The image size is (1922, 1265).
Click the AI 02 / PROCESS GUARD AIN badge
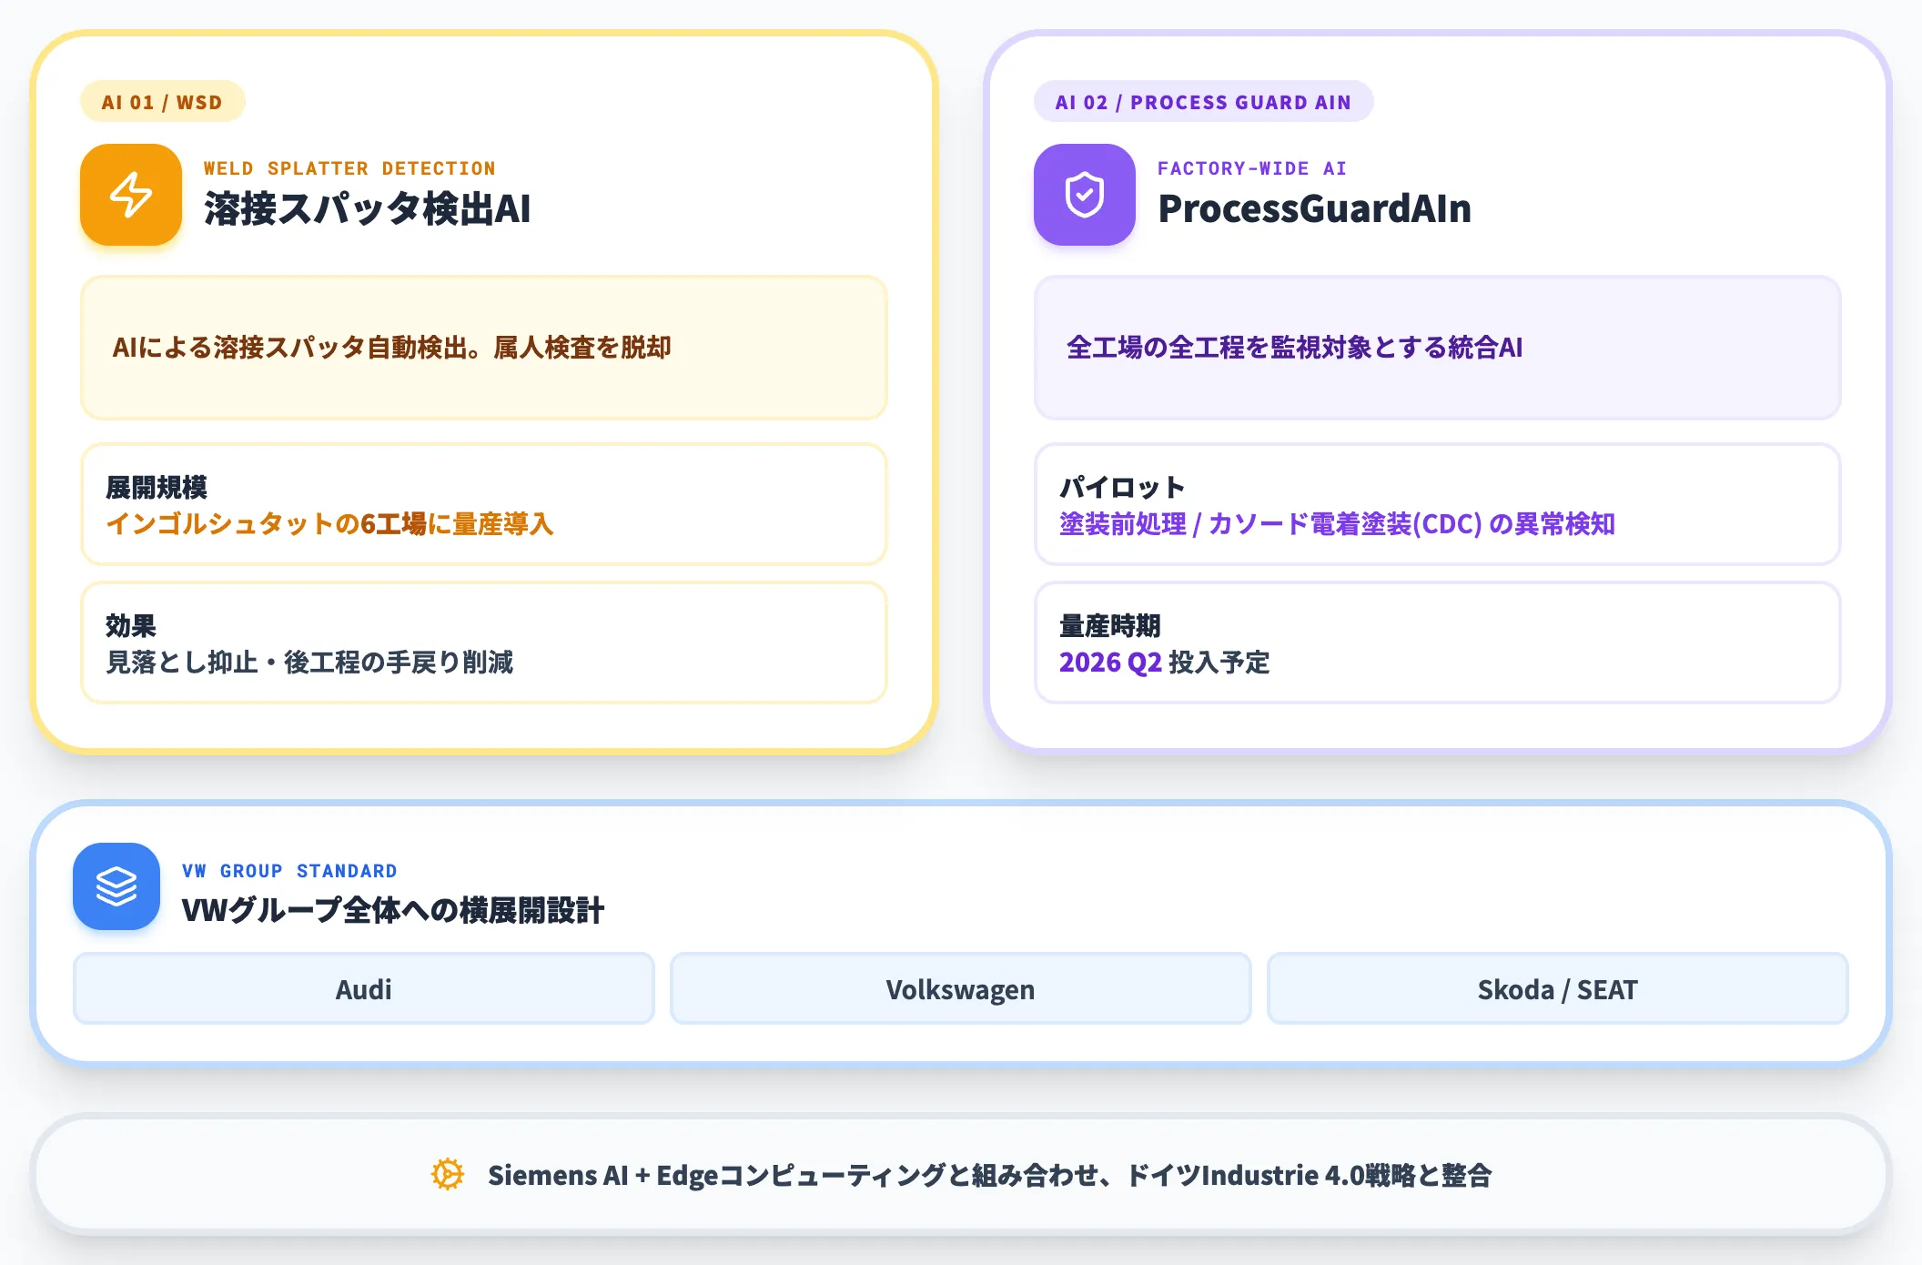coord(1203,102)
